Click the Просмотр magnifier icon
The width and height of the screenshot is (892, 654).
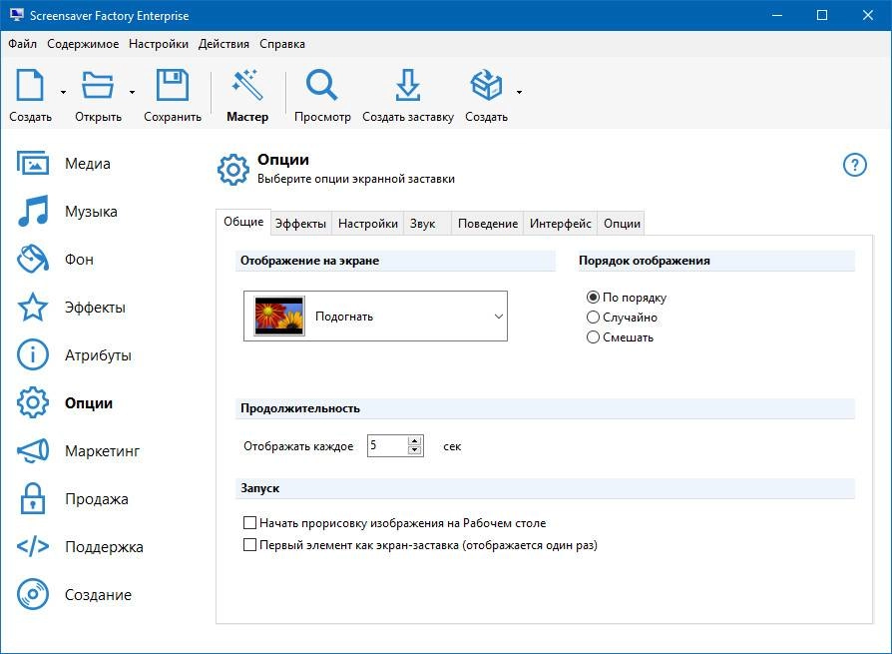[322, 85]
